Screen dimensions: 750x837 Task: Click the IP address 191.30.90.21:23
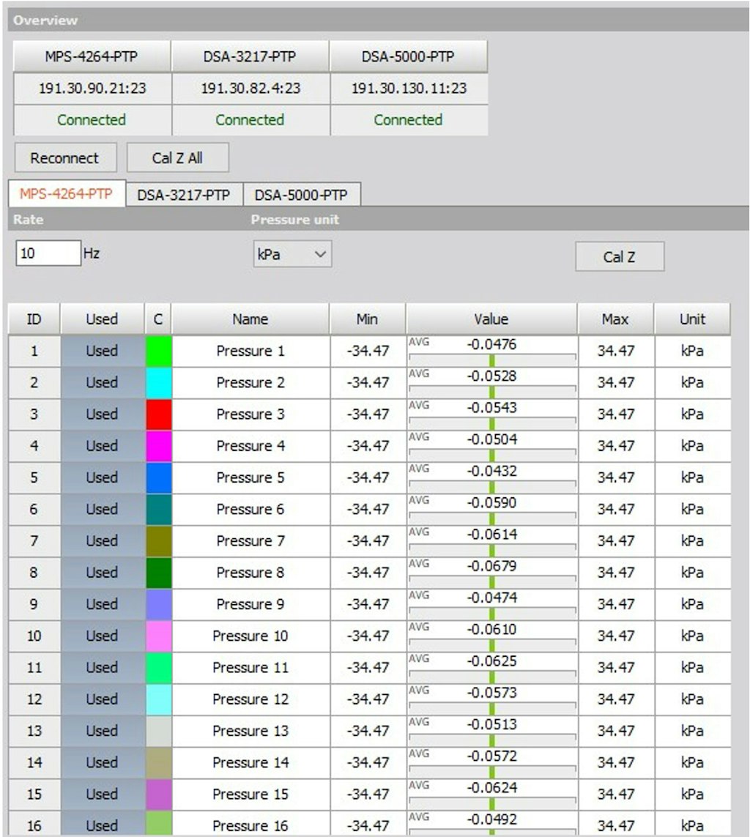pos(92,88)
